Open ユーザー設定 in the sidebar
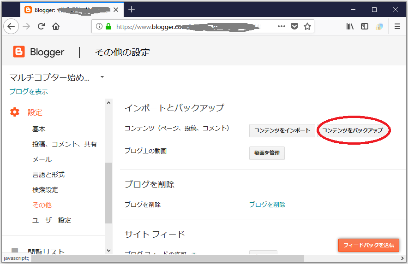This screenshot has width=408, height=264. point(52,220)
